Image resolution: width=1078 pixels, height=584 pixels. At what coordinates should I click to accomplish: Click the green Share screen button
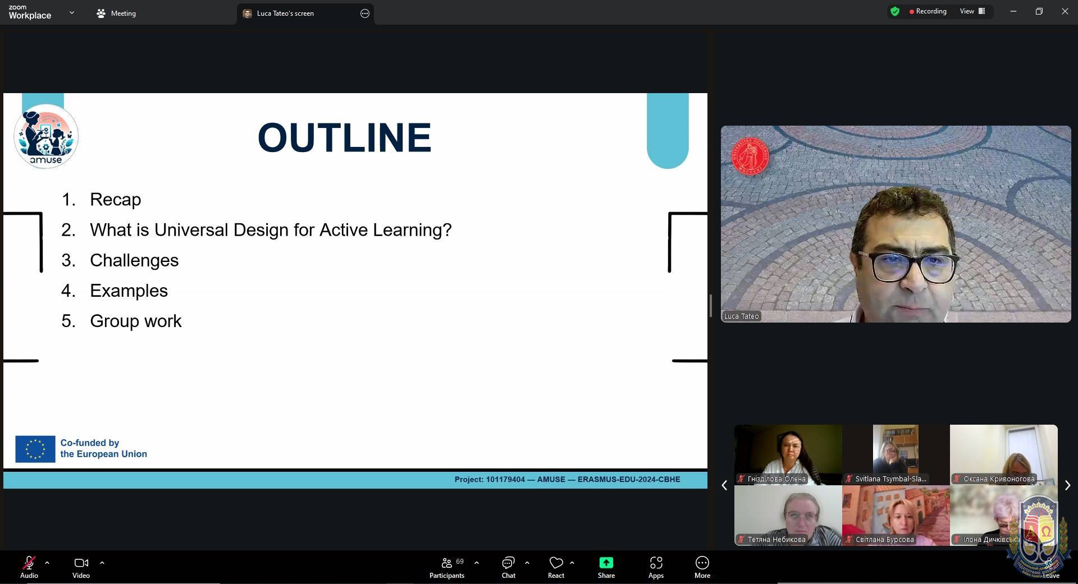606,567
